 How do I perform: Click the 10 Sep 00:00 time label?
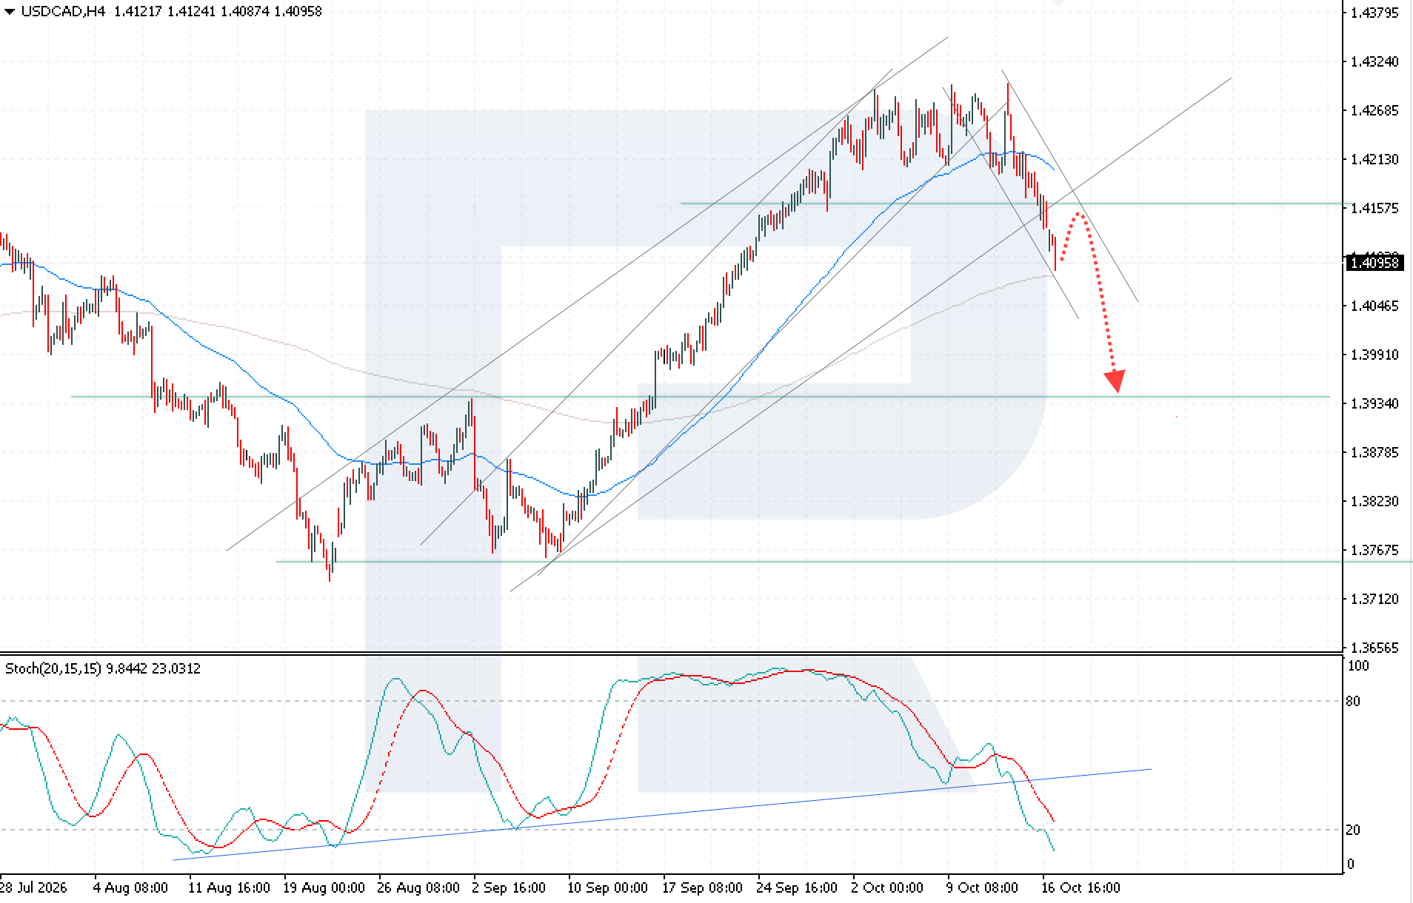point(607,887)
